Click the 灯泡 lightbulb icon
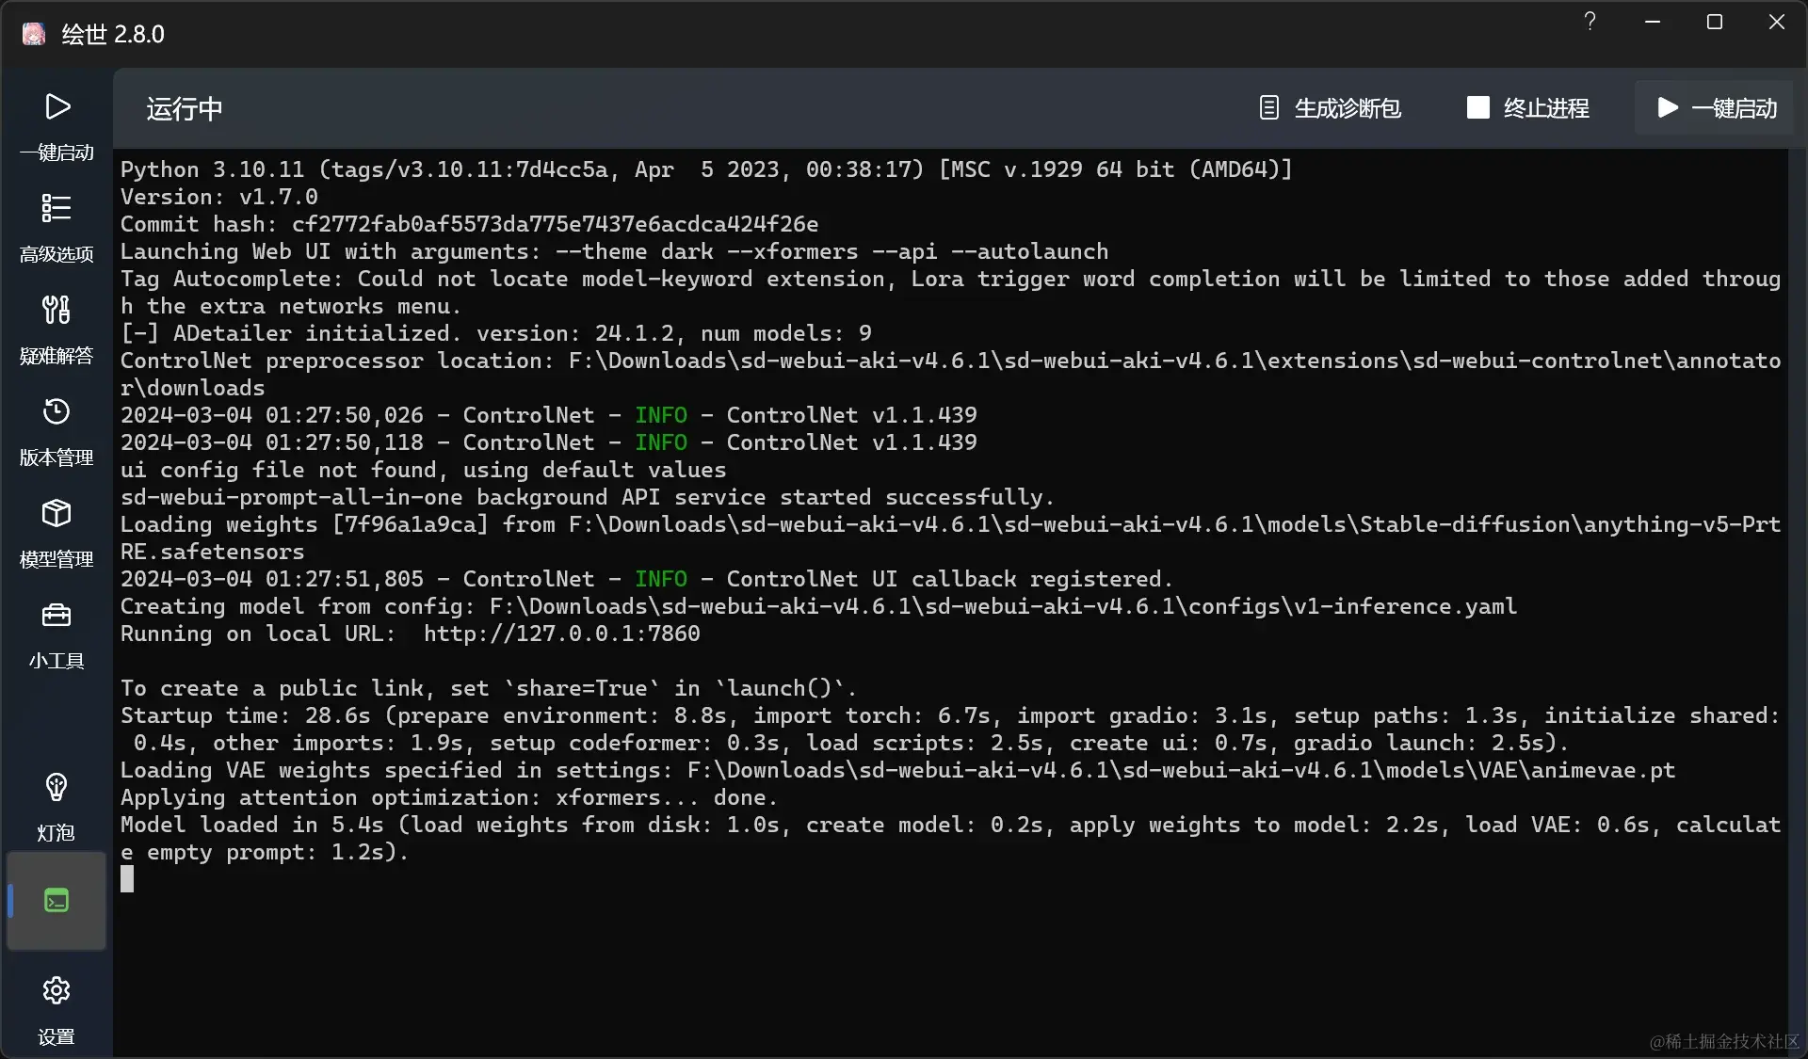 pyautogui.click(x=56, y=789)
